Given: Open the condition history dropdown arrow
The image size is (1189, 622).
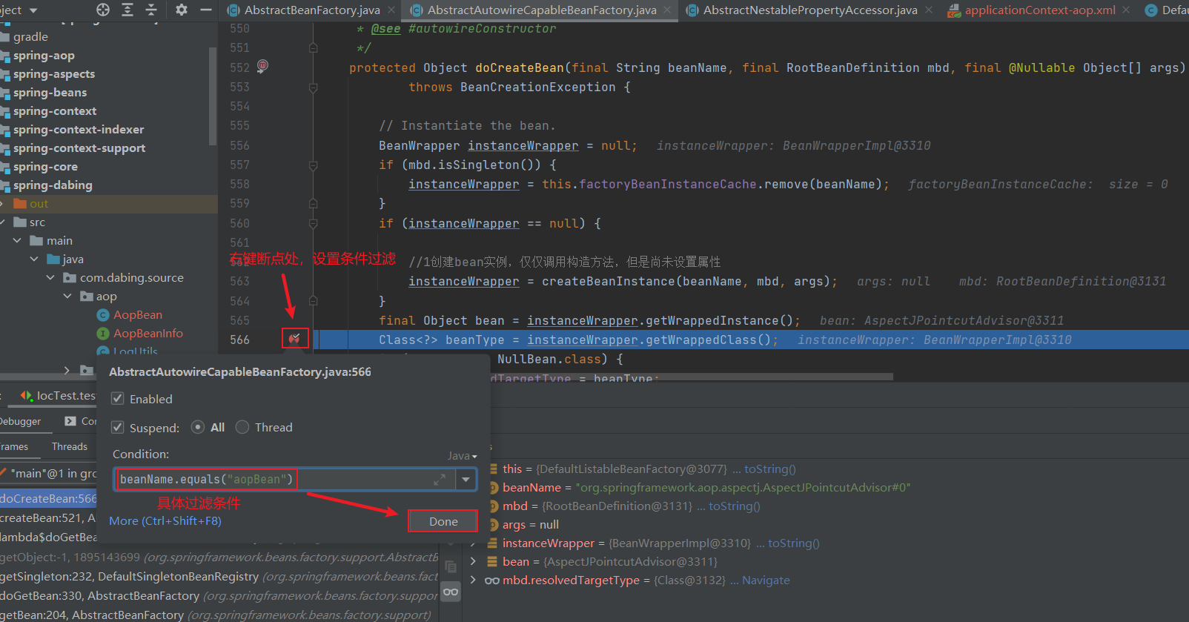Looking at the screenshot, I should 466,480.
